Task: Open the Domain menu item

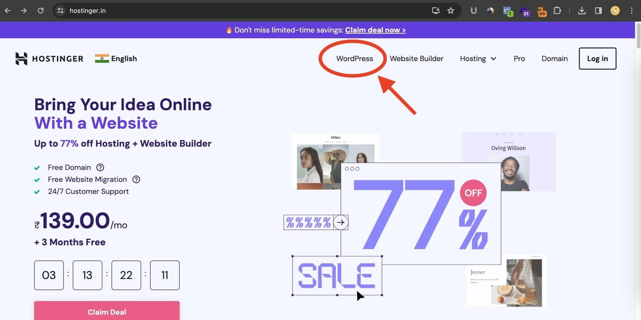Action: (x=554, y=59)
